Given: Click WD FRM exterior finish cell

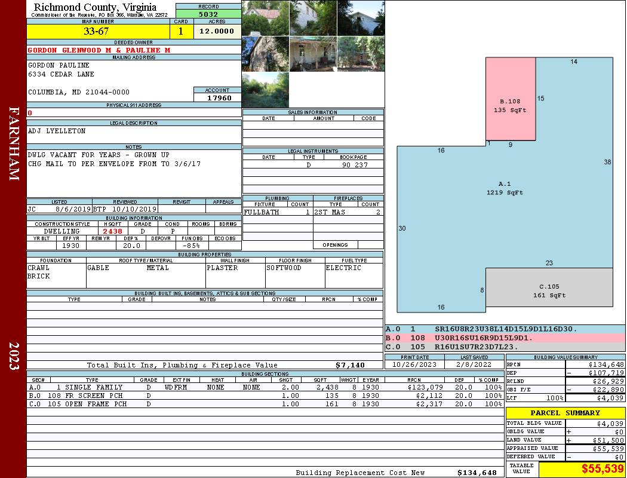Looking at the screenshot, I should [177, 387].
